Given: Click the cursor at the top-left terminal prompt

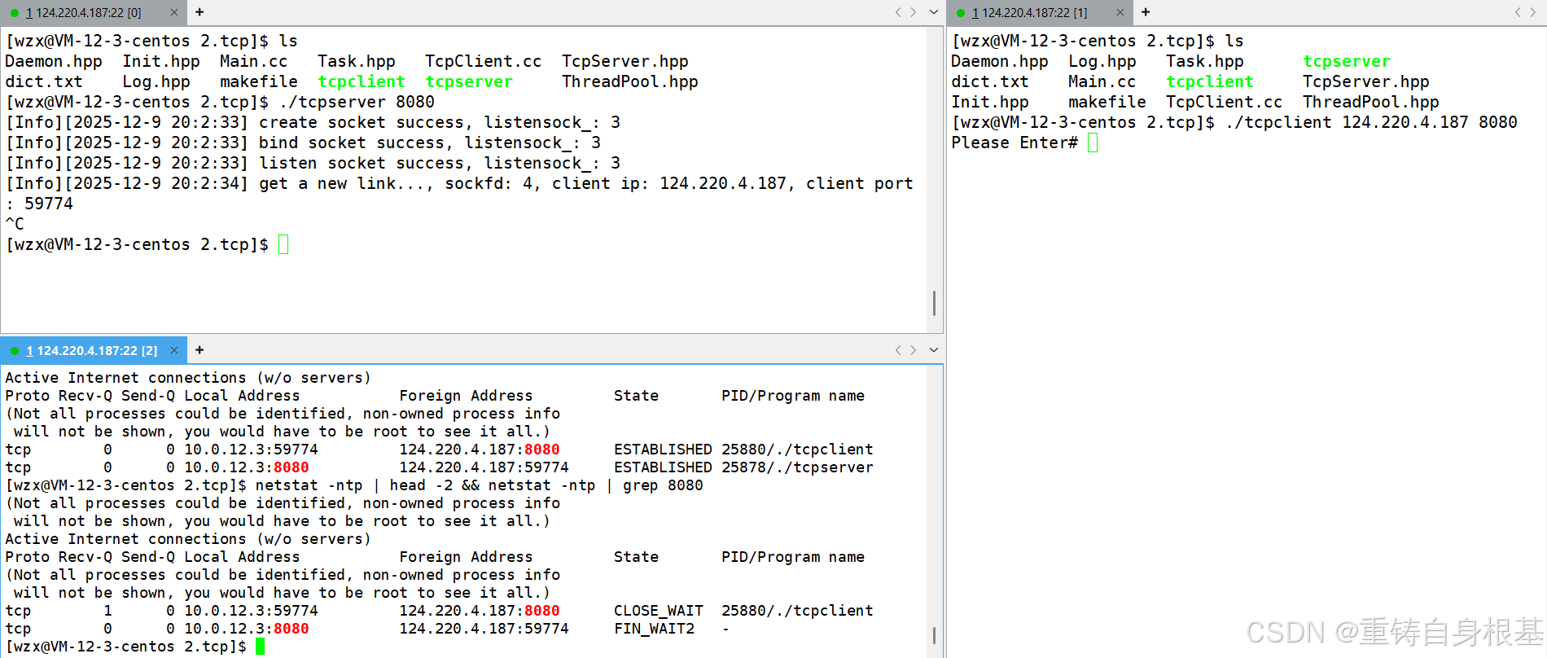Looking at the screenshot, I should click(283, 244).
